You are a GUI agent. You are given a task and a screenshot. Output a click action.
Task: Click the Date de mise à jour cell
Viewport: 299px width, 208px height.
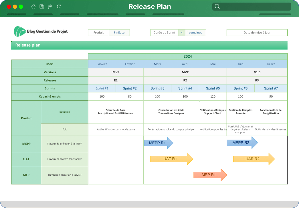point(257,33)
